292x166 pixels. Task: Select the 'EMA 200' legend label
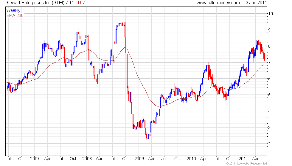[15, 15]
